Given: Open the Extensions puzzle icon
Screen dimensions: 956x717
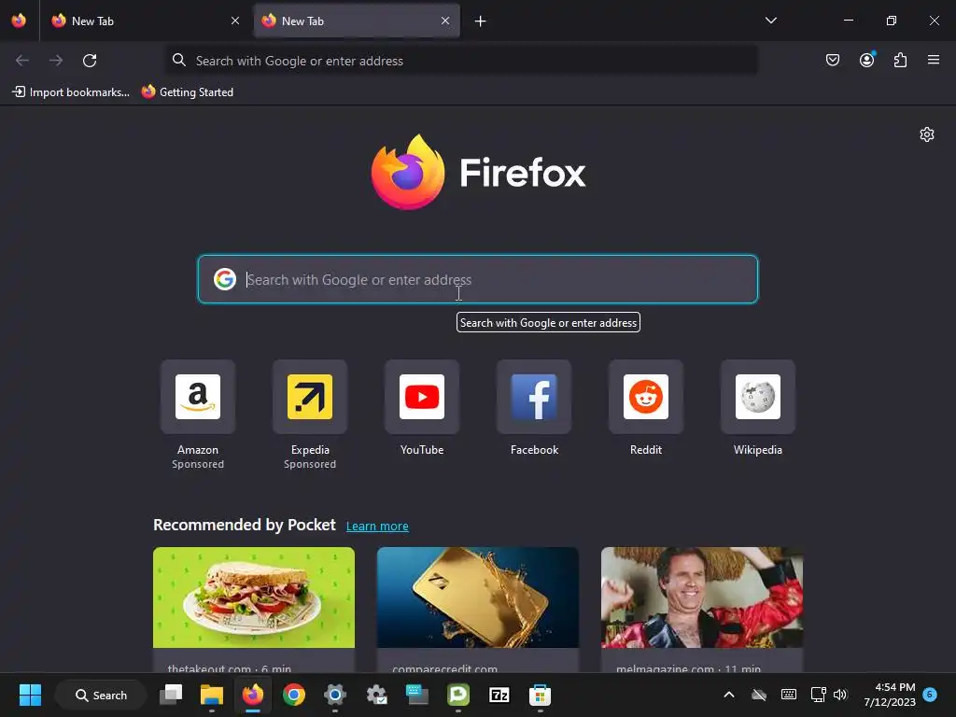Looking at the screenshot, I should coord(900,60).
